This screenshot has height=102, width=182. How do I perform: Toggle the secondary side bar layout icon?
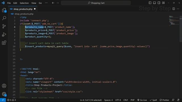click(159, 3)
